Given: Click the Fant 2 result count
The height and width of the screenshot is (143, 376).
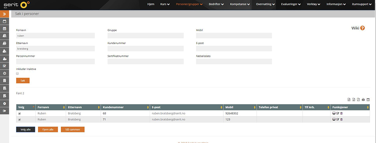Looking at the screenshot, I should 20,93.
